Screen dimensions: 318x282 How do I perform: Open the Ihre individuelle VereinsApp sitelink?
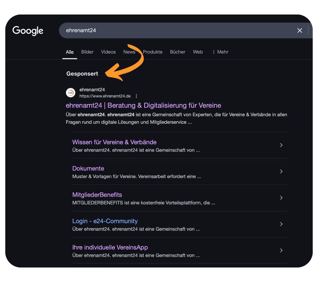(x=110, y=247)
